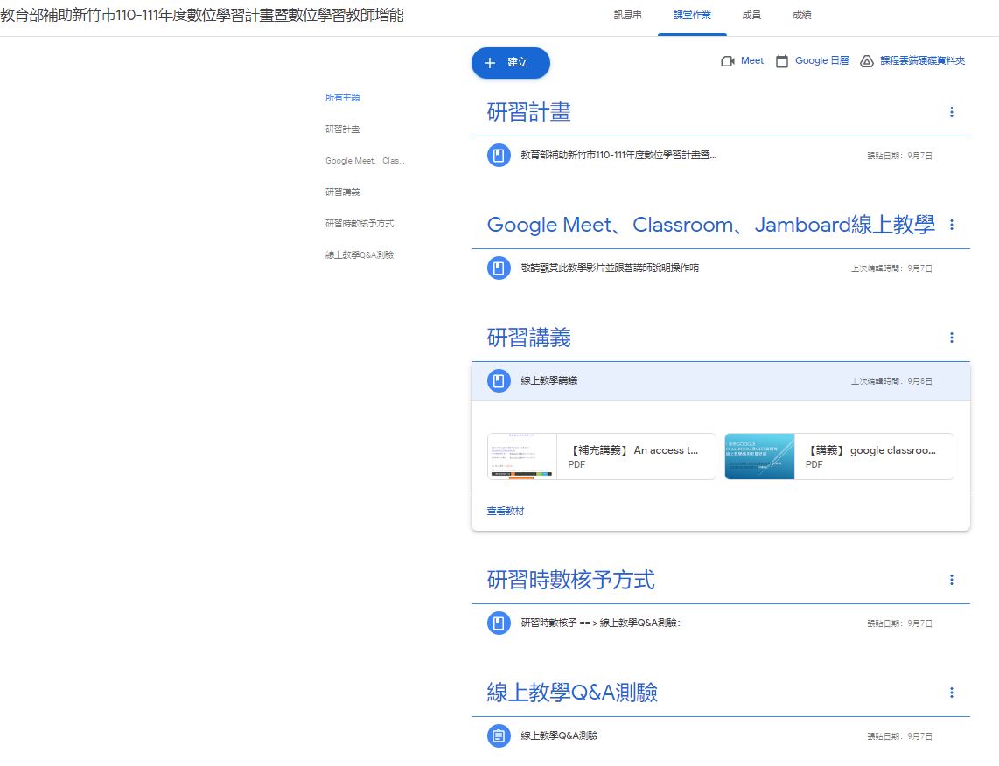
Task: Open more options for 研習講義 topic
Action: click(x=952, y=338)
